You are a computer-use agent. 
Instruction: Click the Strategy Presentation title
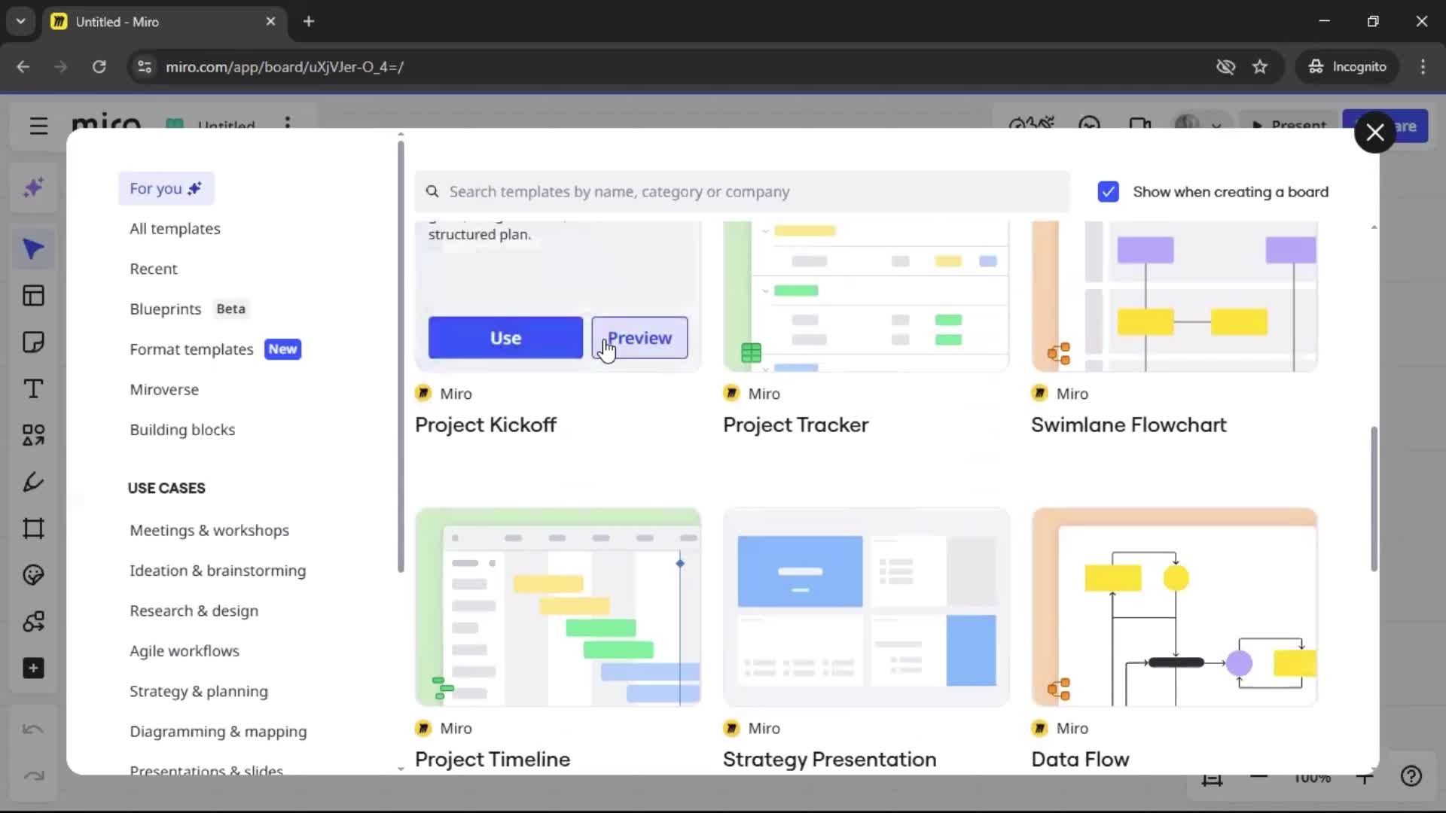click(x=830, y=760)
